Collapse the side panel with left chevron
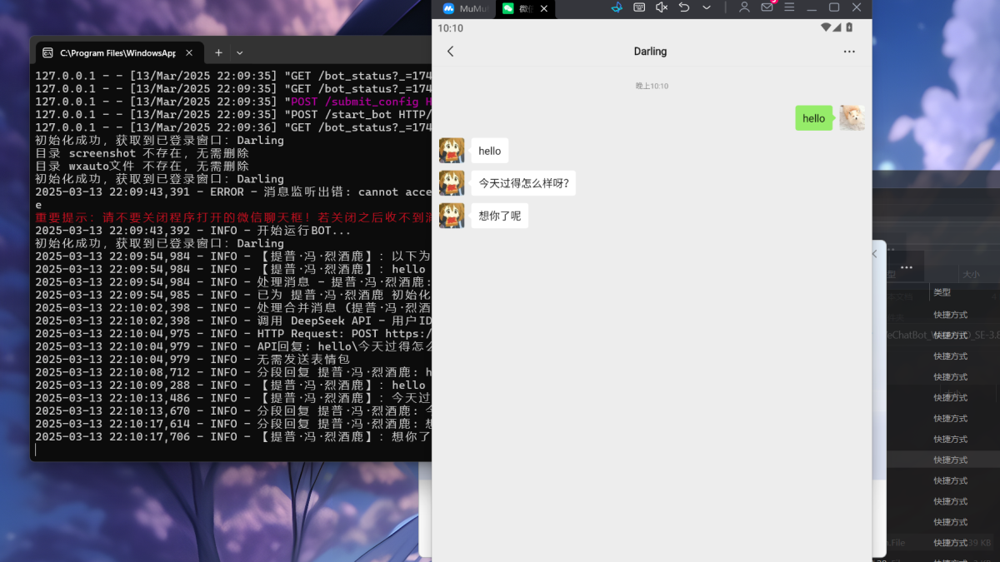This screenshot has height=562, width=1000. click(x=874, y=254)
